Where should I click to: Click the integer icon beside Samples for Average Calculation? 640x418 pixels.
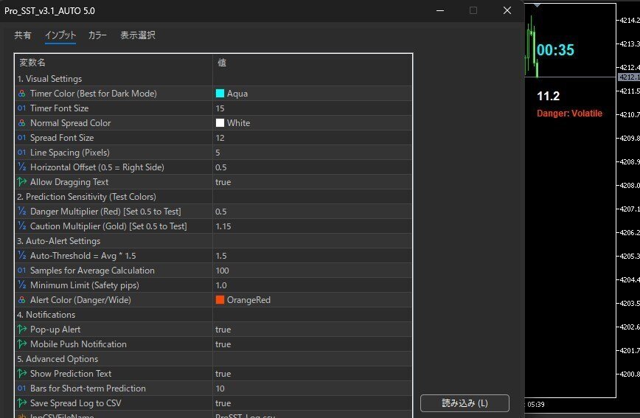21,271
